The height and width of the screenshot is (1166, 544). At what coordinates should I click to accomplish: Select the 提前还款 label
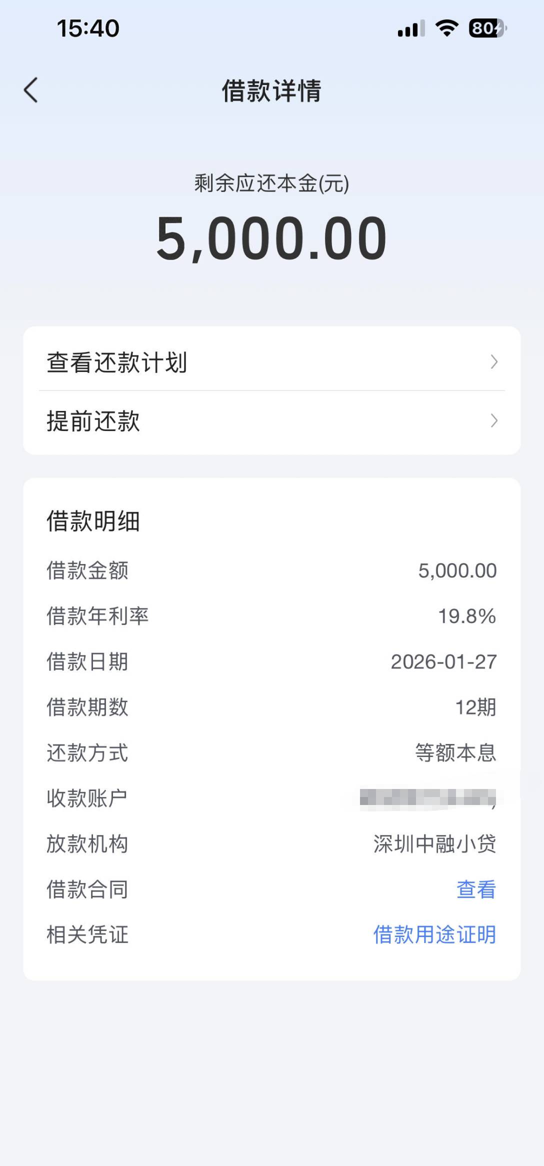point(93,421)
